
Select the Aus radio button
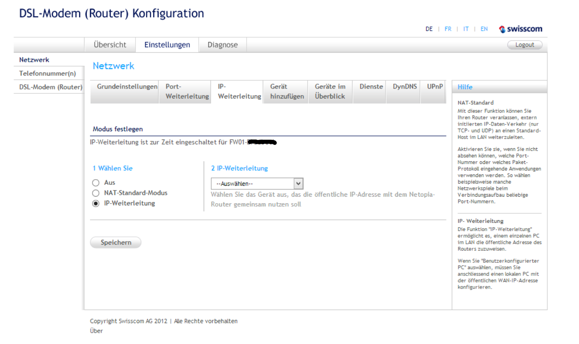[96, 183]
